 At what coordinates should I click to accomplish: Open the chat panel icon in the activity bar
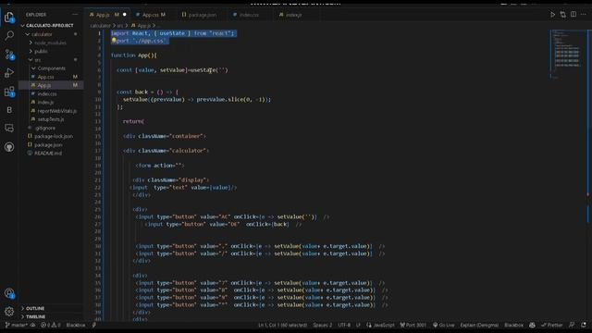pos(9,129)
